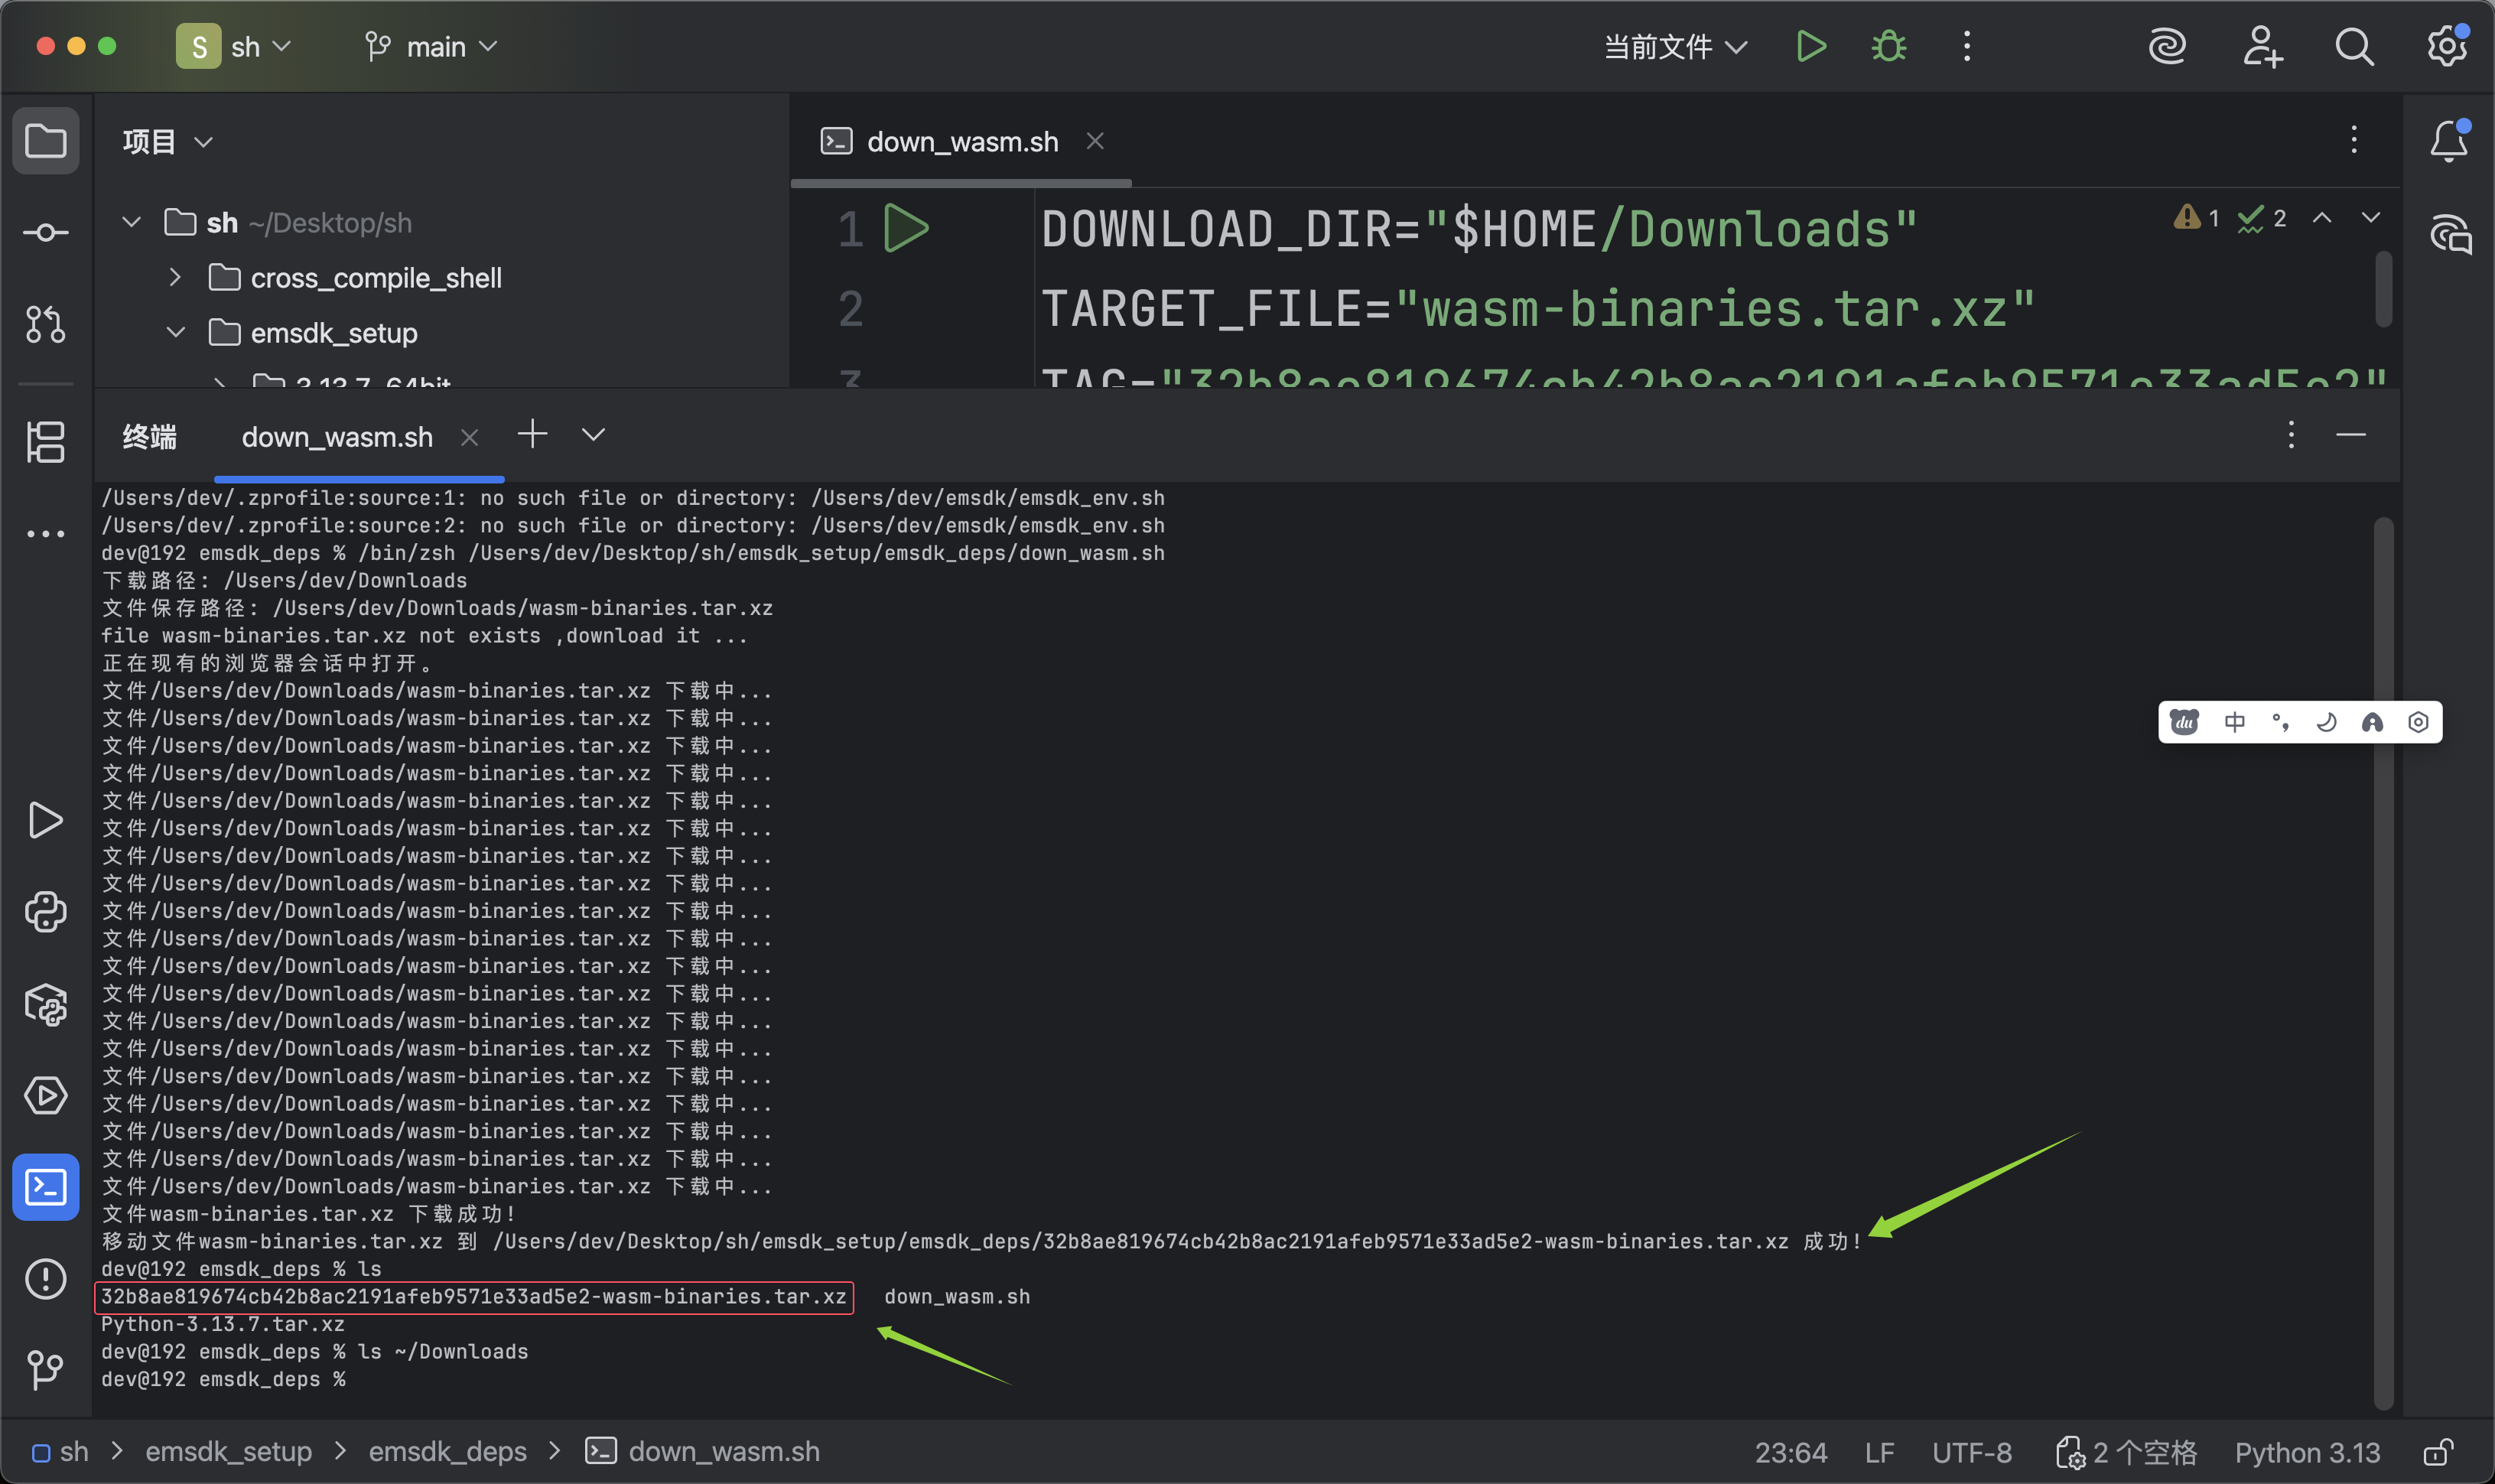Click the terminal vertical scrollbar
2495x1484 pixels.
pos(2383,962)
